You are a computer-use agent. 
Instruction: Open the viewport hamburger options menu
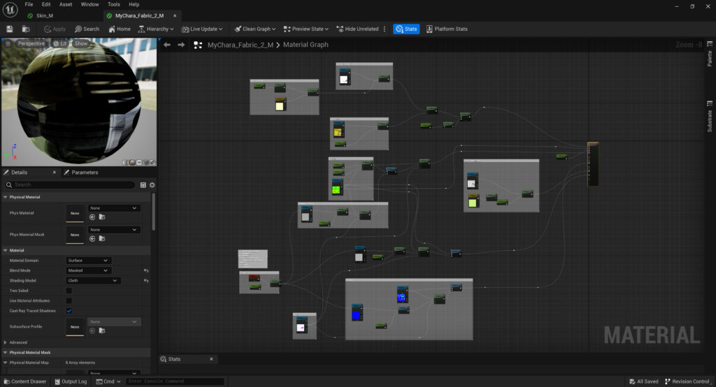click(x=8, y=43)
